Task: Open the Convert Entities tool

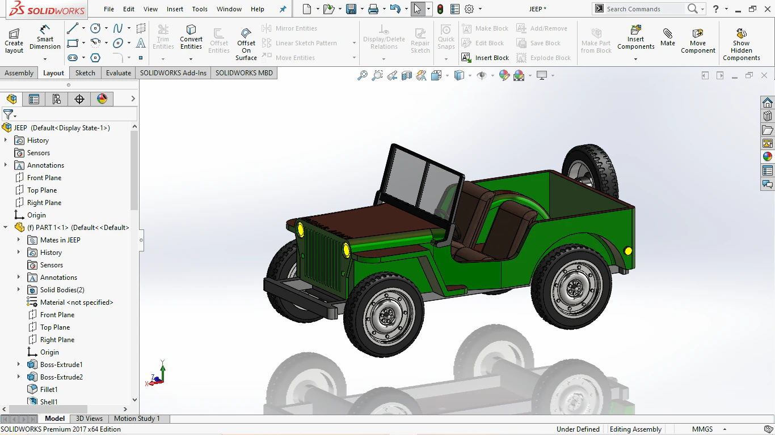Action: (191, 37)
